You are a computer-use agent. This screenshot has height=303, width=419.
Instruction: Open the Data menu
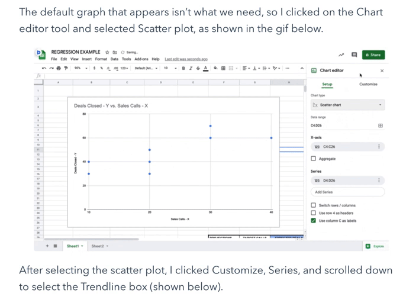coord(114,59)
